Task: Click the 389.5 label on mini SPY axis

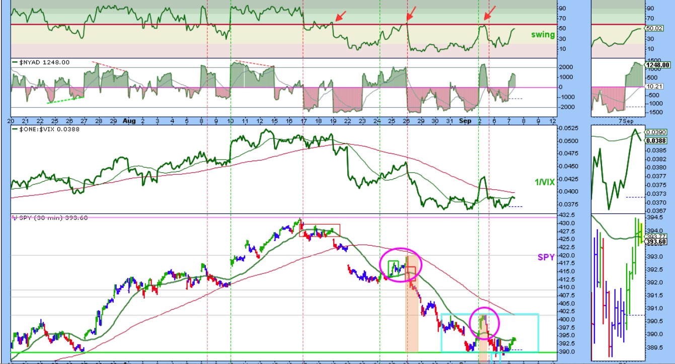Action: click(x=654, y=347)
